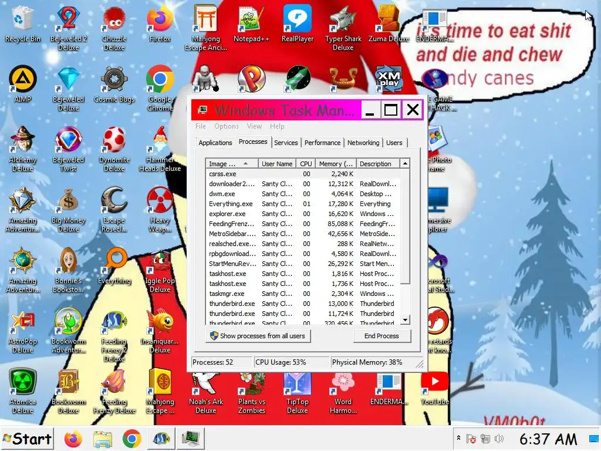Open Heavy Weapon desktop icon
Image resolution: width=601 pixels, height=451 pixels.
[160, 210]
